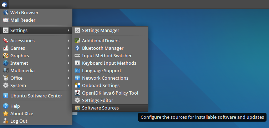
Task: Select Software Sources entry
Action: point(110,108)
